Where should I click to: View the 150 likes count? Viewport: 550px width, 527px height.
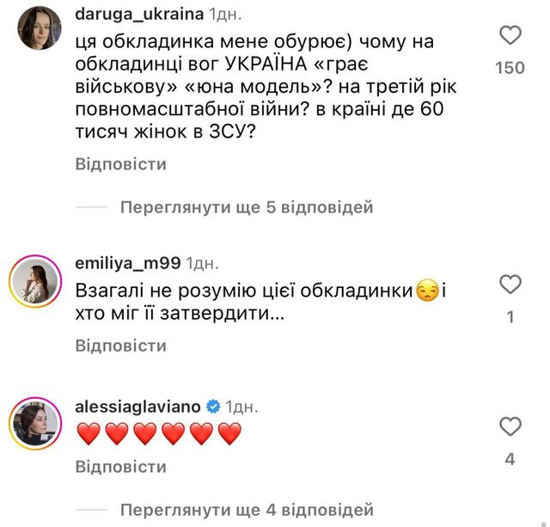click(510, 68)
